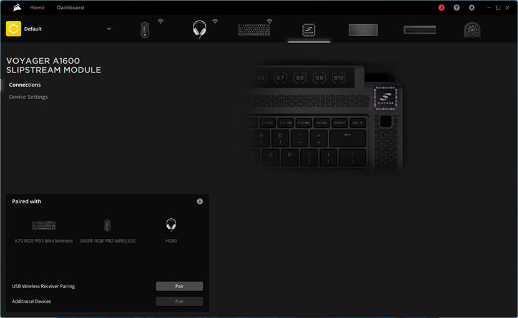Open the Device Settings section

pyautogui.click(x=29, y=97)
